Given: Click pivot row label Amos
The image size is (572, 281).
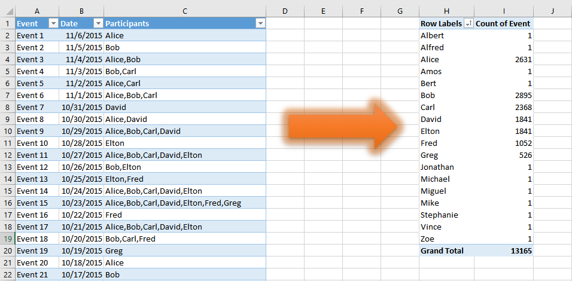Looking at the screenshot, I should (446, 71).
